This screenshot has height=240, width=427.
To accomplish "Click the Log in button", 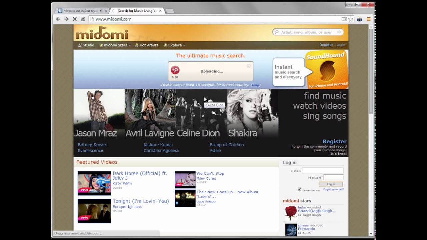I will click(331, 184).
